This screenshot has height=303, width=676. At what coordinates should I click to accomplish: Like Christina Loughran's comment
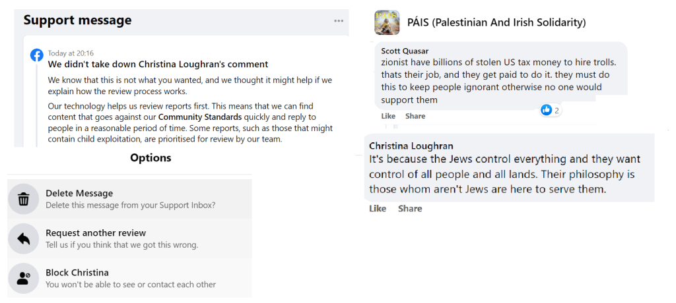tap(378, 209)
